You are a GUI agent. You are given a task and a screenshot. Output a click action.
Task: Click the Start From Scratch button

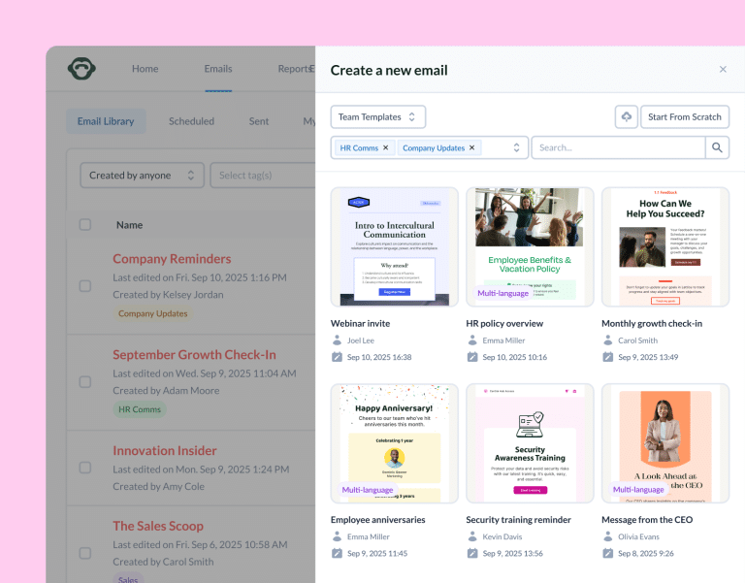pyautogui.click(x=685, y=116)
